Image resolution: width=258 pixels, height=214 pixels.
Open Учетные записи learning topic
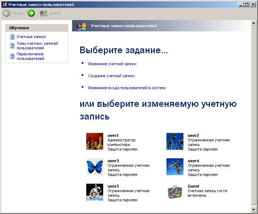31,37
